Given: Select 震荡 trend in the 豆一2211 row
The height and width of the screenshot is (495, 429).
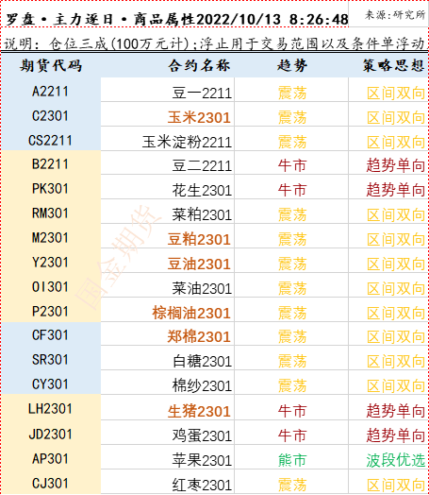Looking at the screenshot, I should coord(292,94).
